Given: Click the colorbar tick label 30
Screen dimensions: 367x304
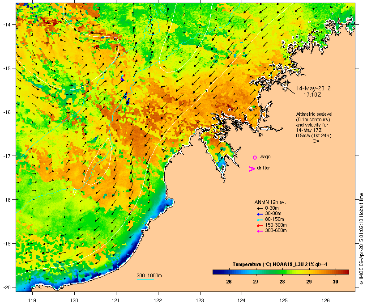Looking at the screenshot, I should [335, 282].
